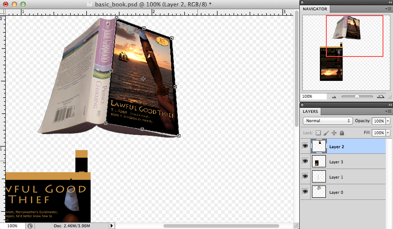
Task: Hide Layer 1 using eye icon
Action: point(305,176)
